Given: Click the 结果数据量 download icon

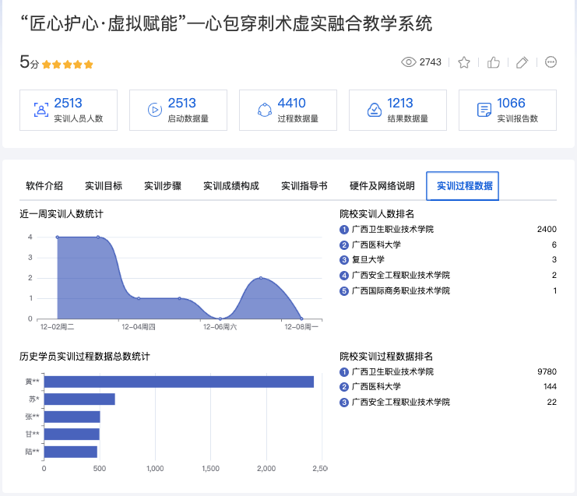Looking at the screenshot, I should tap(374, 110).
